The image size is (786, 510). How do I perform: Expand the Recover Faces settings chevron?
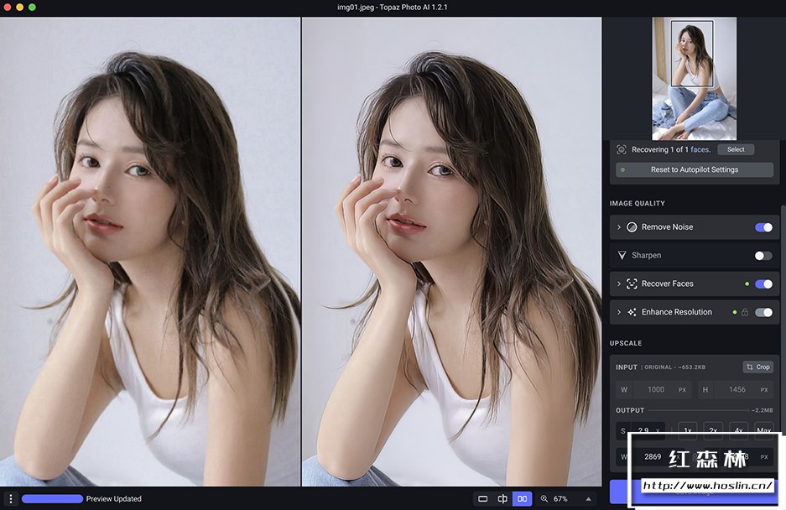point(618,284)
